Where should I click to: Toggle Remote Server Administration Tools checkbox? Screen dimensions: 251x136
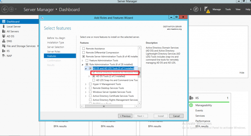coord(84,57)
